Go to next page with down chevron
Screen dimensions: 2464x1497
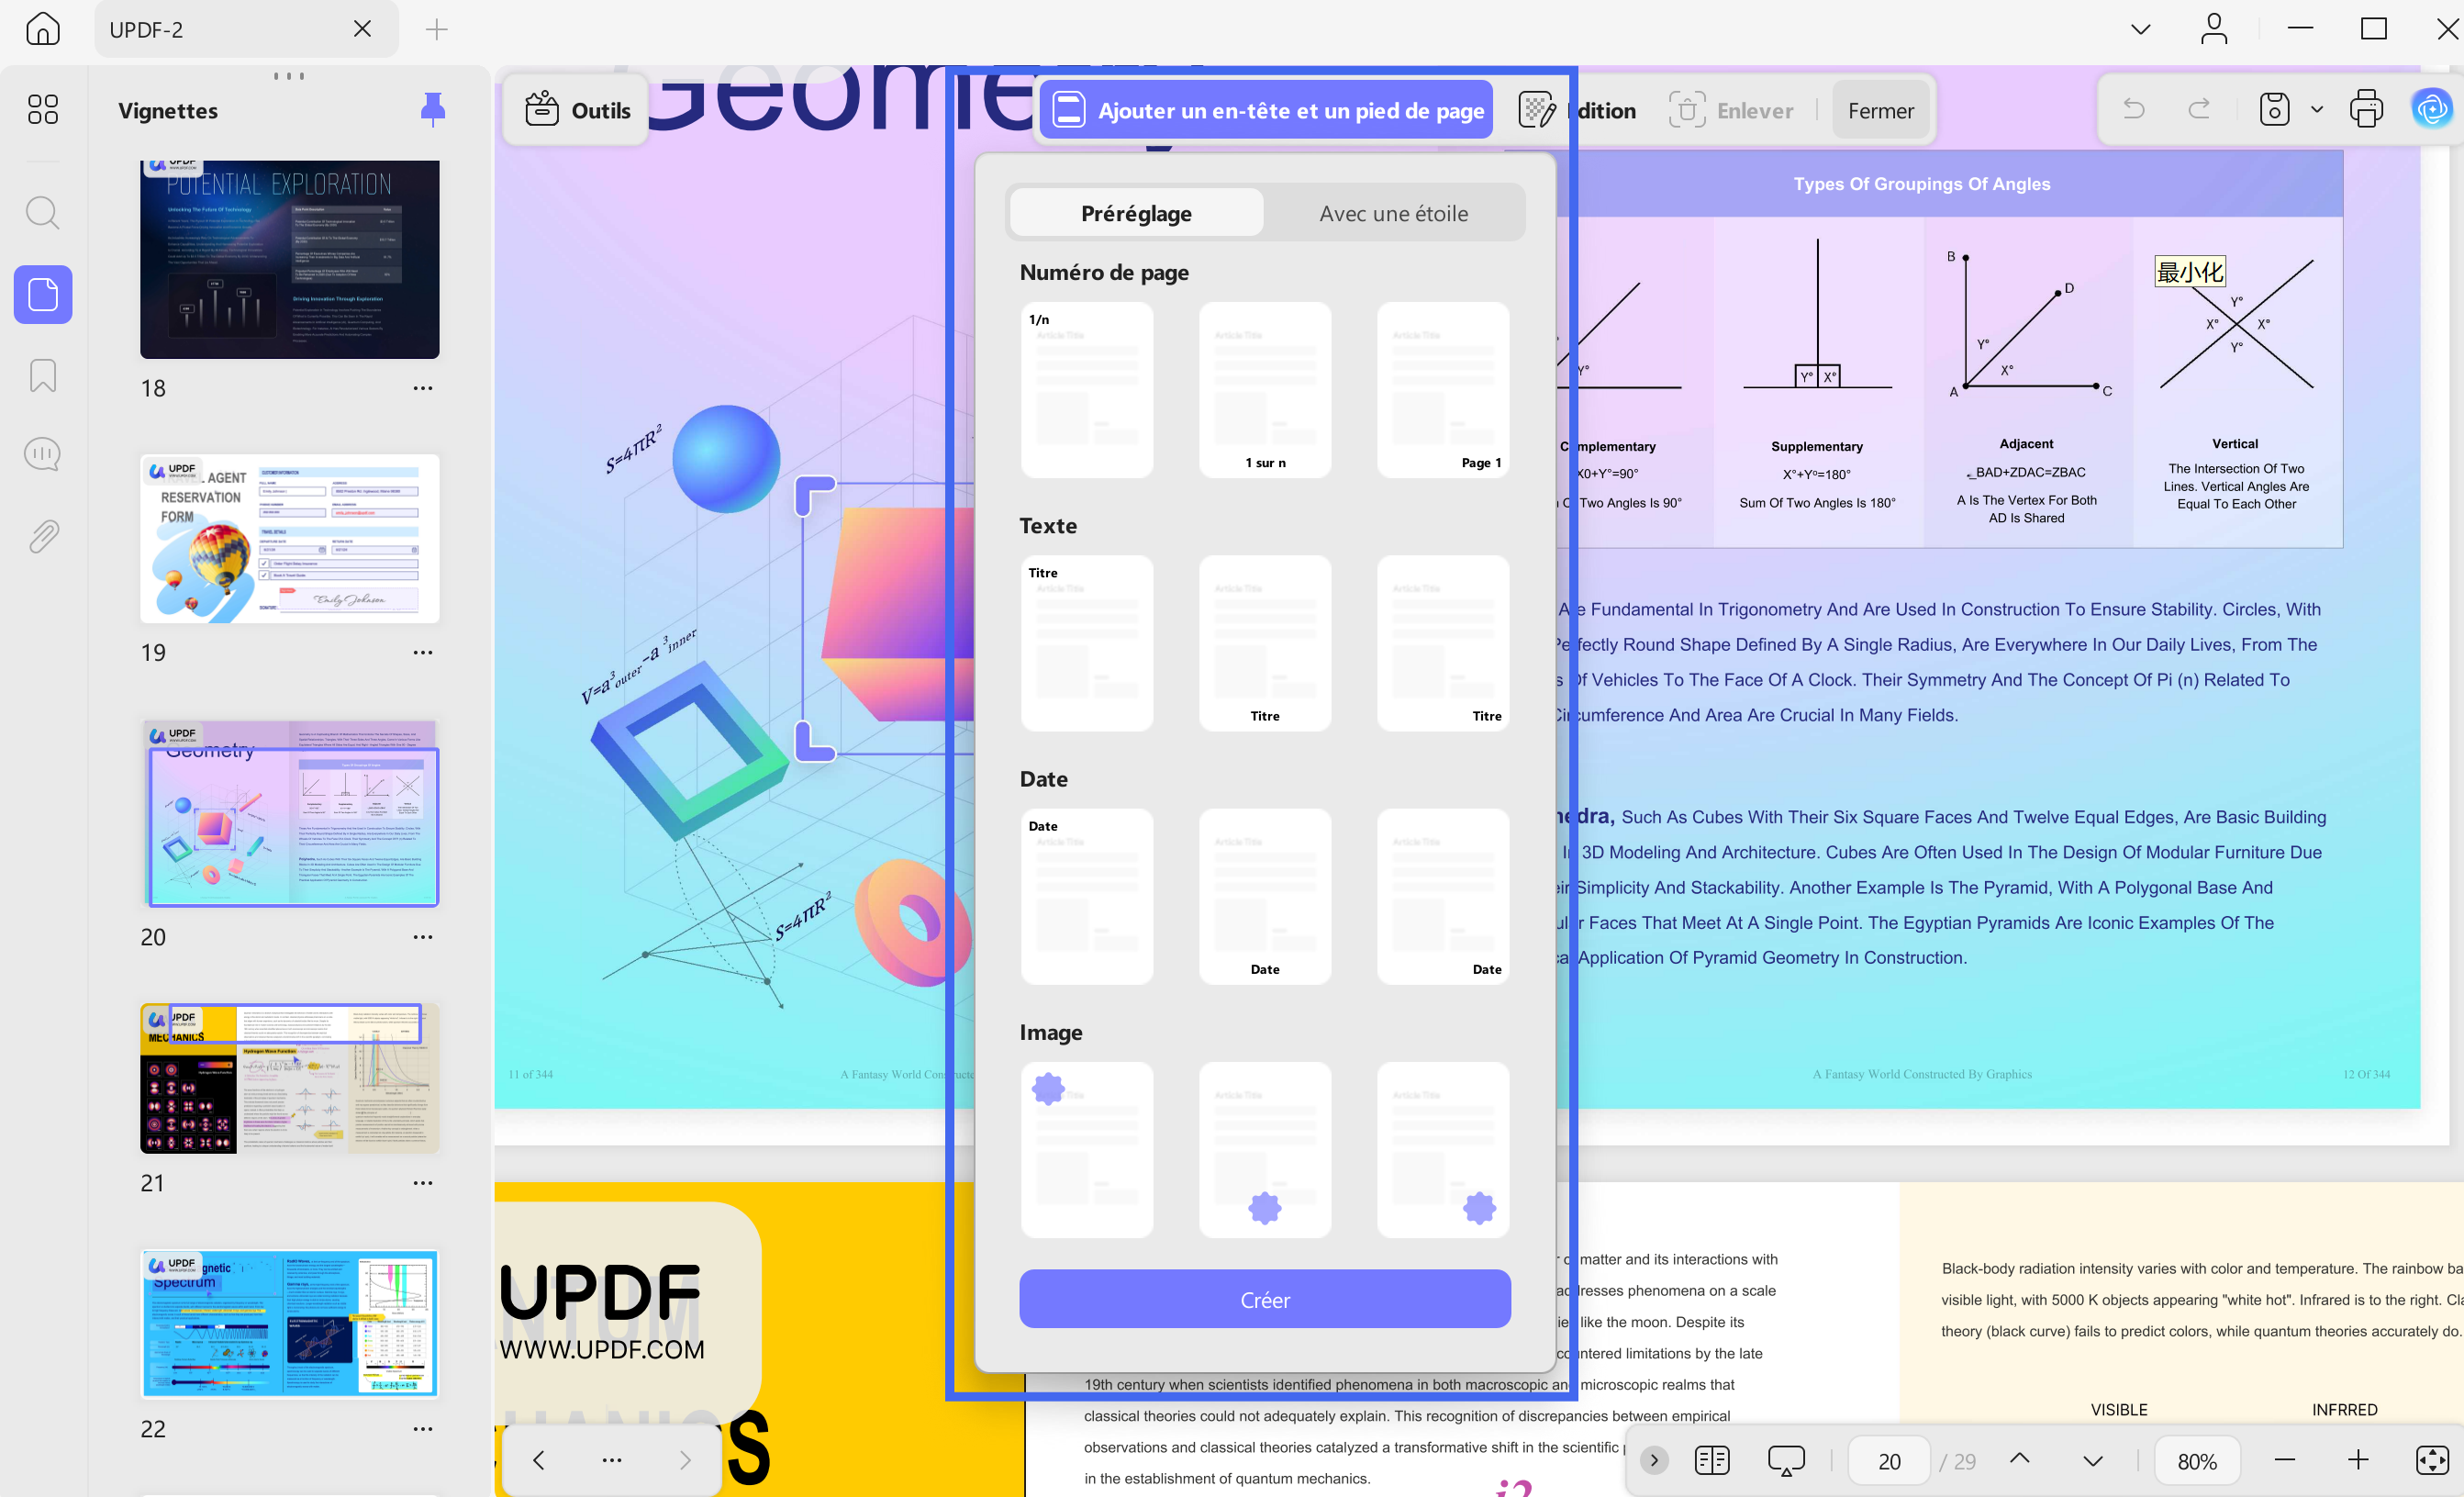2093,1461
